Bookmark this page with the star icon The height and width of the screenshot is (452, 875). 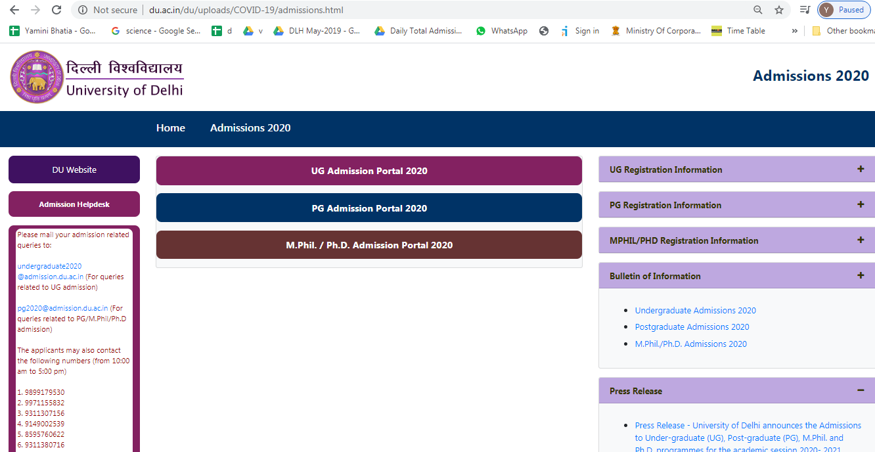[x=779, y=10]
